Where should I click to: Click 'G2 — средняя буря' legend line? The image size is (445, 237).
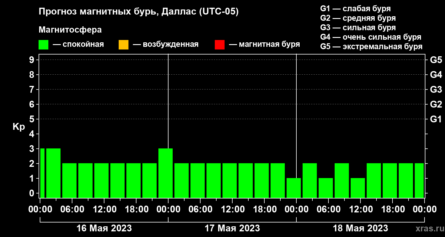pyautogui.click(x=358, y=18)
